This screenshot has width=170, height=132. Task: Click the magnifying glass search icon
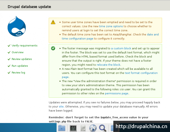point(103,128)
